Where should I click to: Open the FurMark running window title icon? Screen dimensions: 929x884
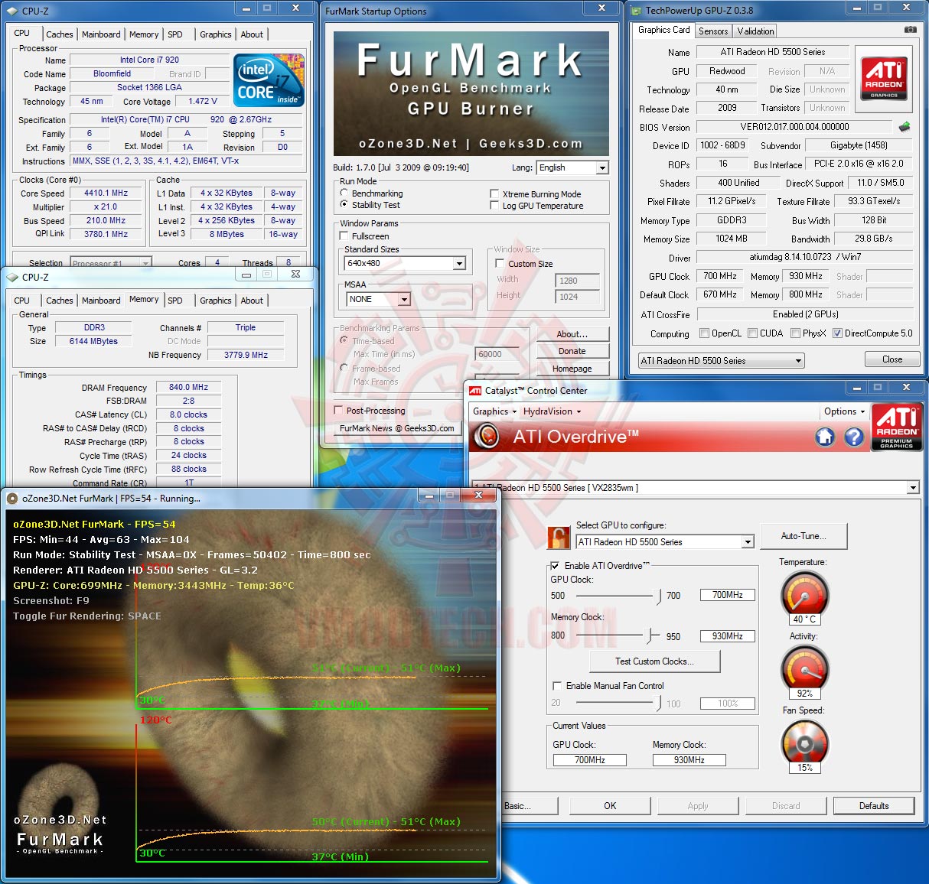[x=12, y=499]
